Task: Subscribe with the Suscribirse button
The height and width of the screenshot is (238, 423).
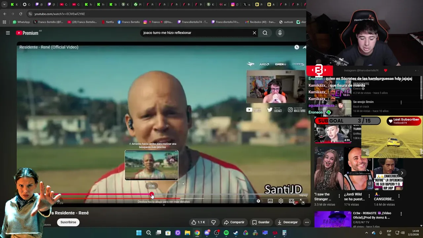Action: 68,222
